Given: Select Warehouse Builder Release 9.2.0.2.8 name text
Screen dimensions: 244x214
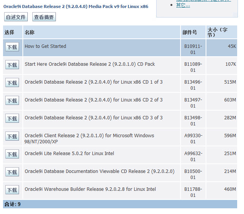Looking at the screenshot, I should 90,189.
